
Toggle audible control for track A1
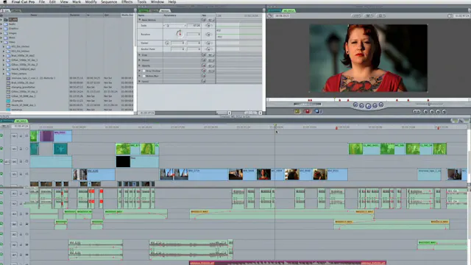(1, 193)
